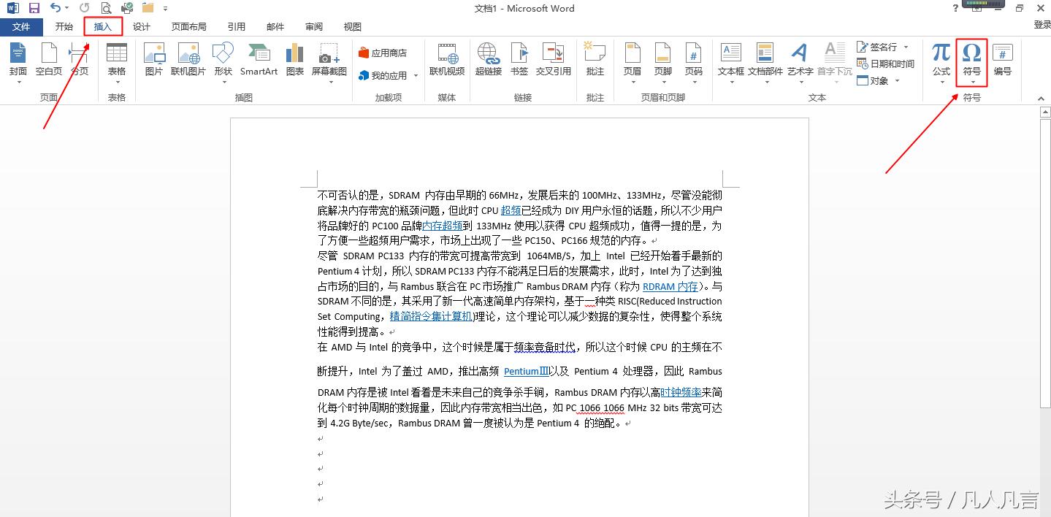Follow the RDRAM 内存 hyperlink in document
The height and width of the screenshot is (517, 1051).
pos(669,286)
